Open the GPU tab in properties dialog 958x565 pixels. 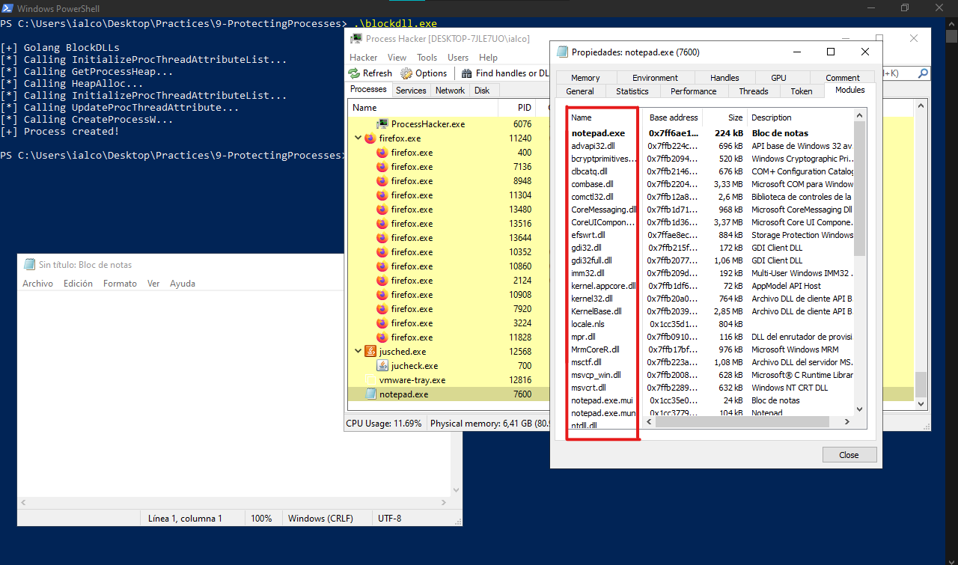(x=779, y=78)
